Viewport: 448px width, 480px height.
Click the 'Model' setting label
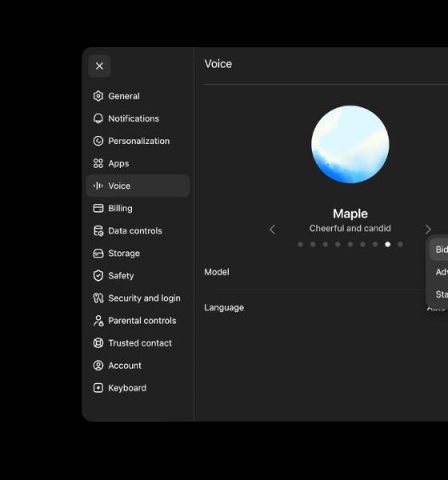coord(217,272)
